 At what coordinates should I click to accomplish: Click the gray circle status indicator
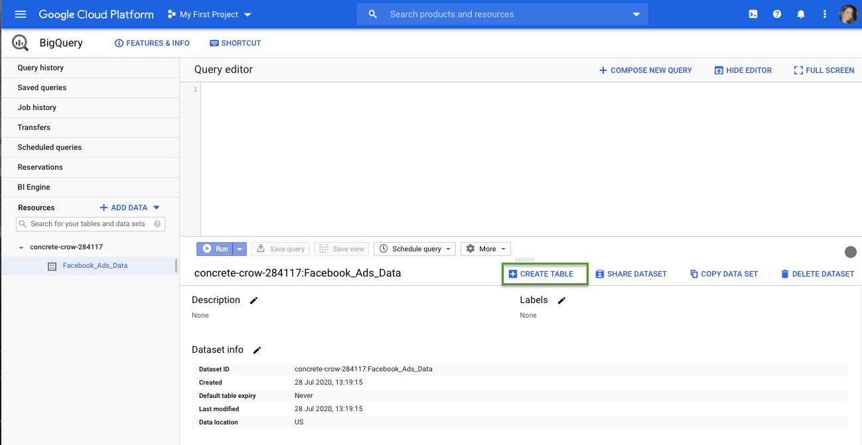(850, 252)
